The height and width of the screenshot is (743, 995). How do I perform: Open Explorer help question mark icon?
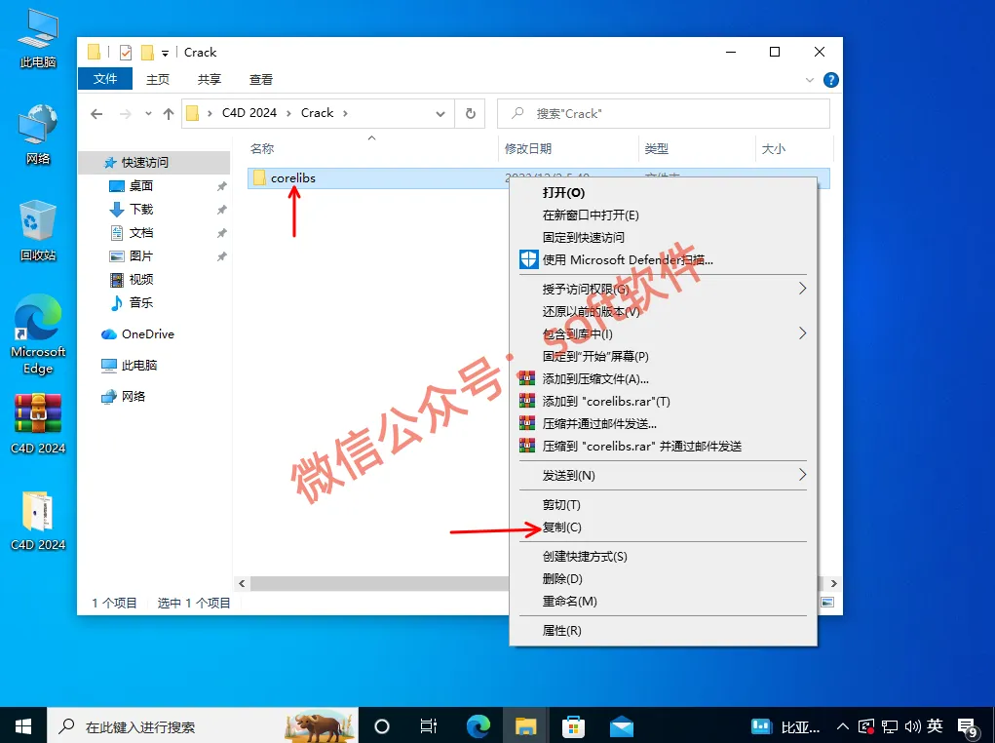click(x=830, y=80)
